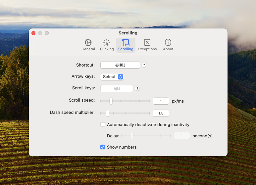Click the help icon beside Scroll keys

(137, 89)
